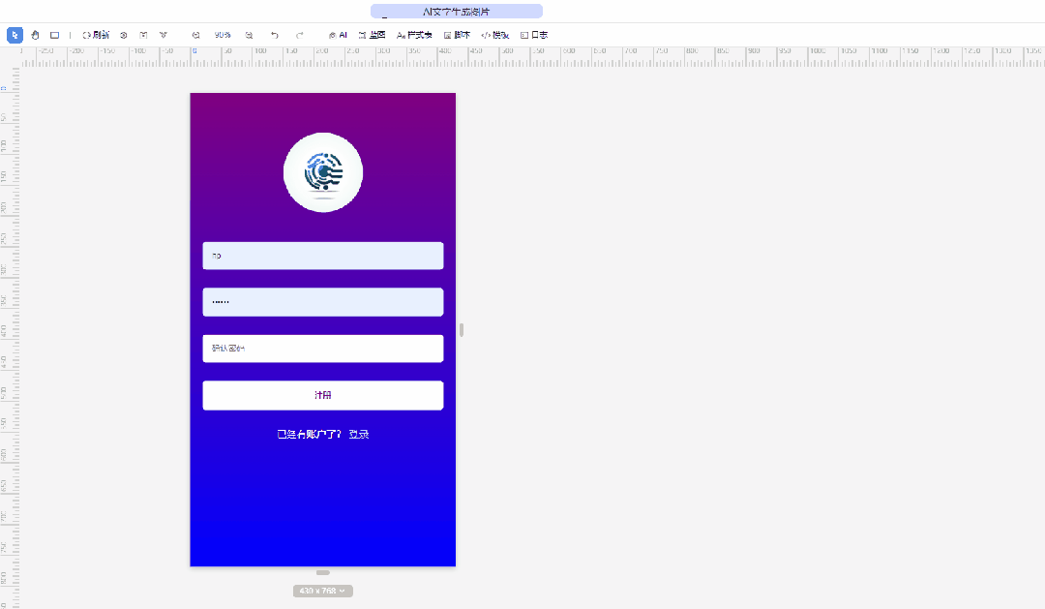The width and height of the screenshot is (1045, 609).
Task: Redo the last undone action
Action: (x=300, y=35)
